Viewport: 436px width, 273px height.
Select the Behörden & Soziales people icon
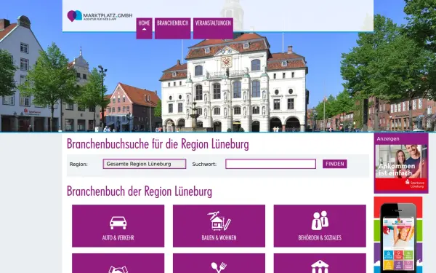(320, 221)
